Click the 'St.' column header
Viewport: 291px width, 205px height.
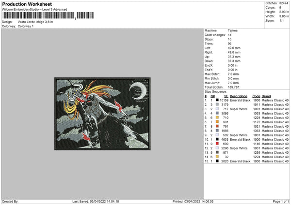pyautogui.click(x=226, y=96)
